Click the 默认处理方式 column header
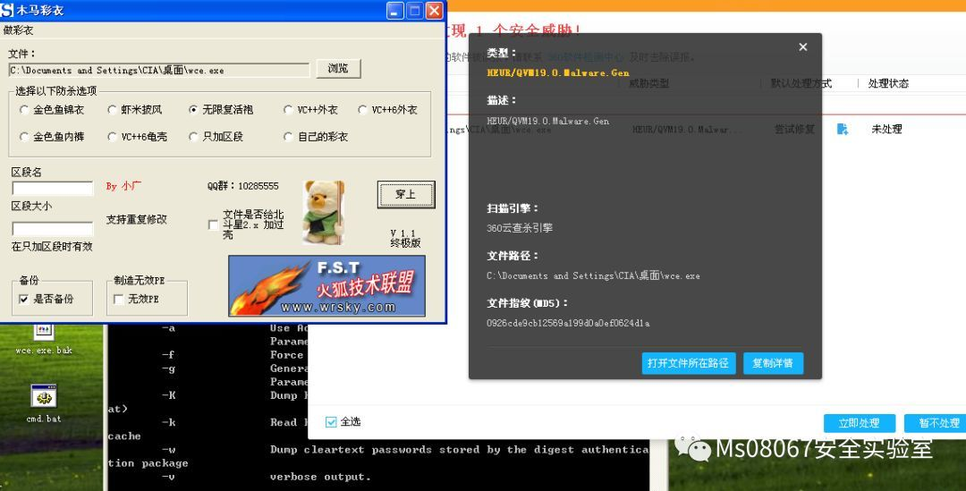Screen dimensions: 966x491 coord(801,83)
